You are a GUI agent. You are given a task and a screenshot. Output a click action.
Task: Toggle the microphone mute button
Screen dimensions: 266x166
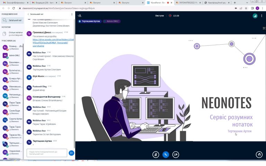click(x=156, y=155)
